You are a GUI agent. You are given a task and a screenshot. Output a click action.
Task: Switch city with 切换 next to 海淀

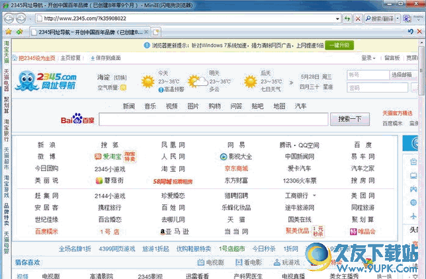pos(120,78)
